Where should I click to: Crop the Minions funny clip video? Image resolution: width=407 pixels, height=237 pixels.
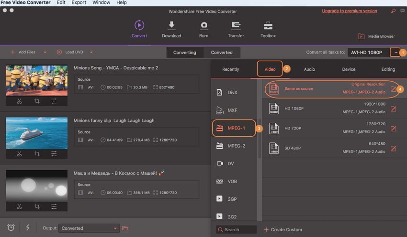point(37,154)
